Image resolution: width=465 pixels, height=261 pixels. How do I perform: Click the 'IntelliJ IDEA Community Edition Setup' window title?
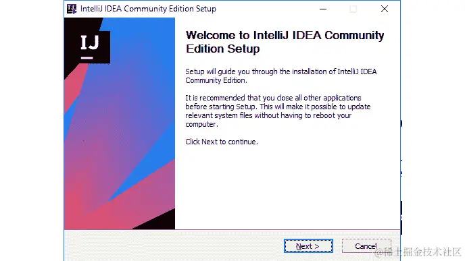tap(148, 9)
